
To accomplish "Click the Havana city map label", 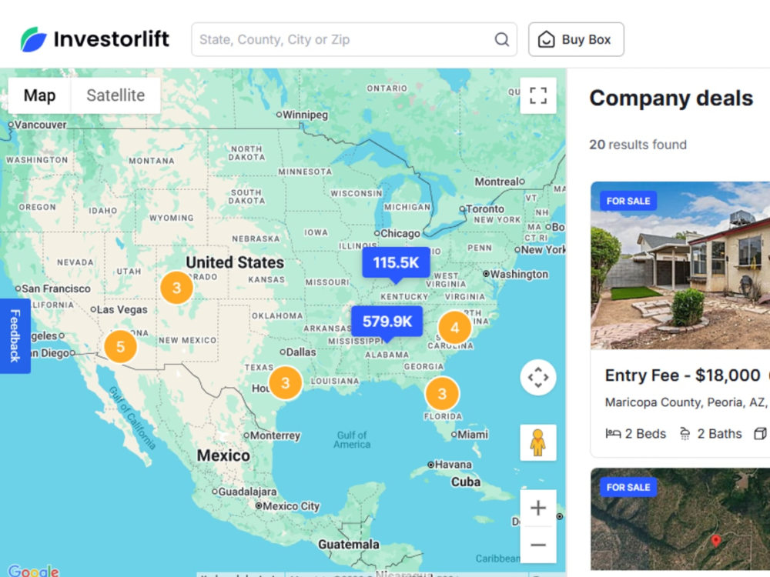I will click(x=454, y=465).
